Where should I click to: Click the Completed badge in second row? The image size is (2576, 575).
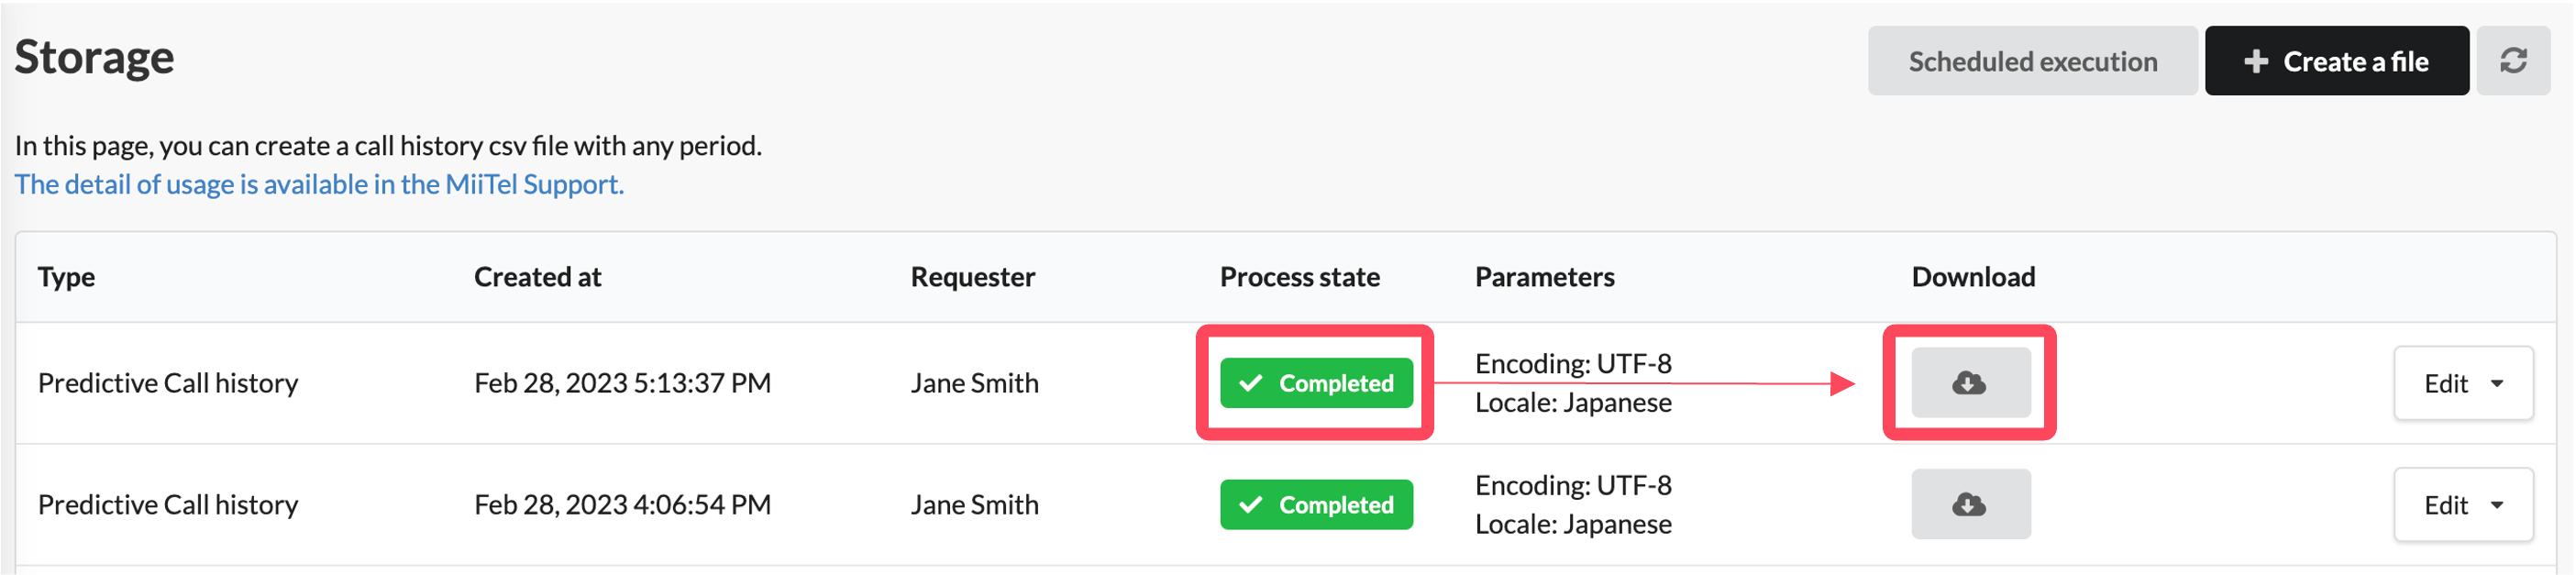[1316, 505]
